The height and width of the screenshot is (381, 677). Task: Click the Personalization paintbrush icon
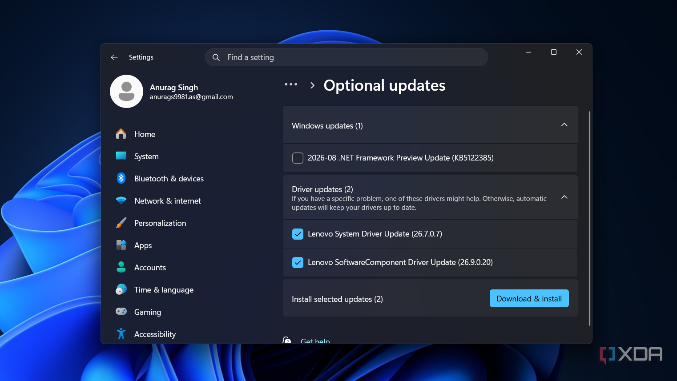pyautogui.click(x=121, y=223)
